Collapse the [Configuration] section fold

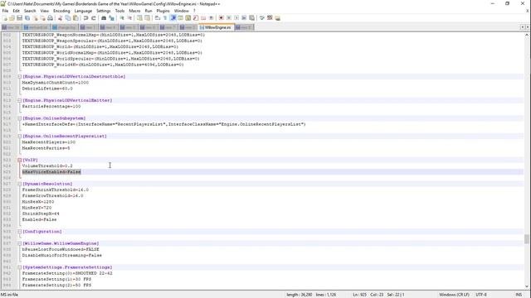pyautogui.click(x=19, y=232)
